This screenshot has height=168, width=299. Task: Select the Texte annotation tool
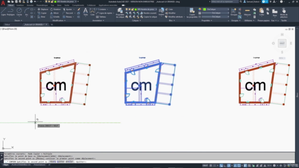[x=85, y=12]
